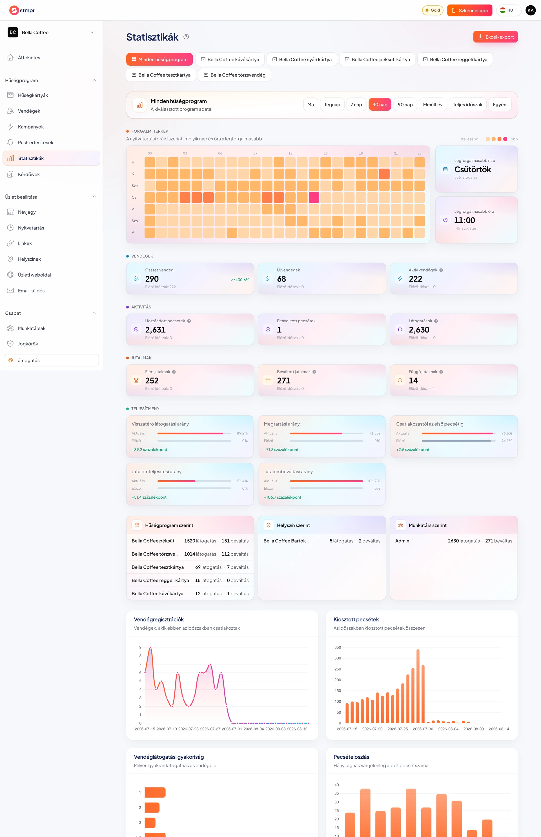The height and width of the screenshot is (837, 541).
Task: Click the Bella Coffee reggeli kártya program row
Action: (190, 581)
